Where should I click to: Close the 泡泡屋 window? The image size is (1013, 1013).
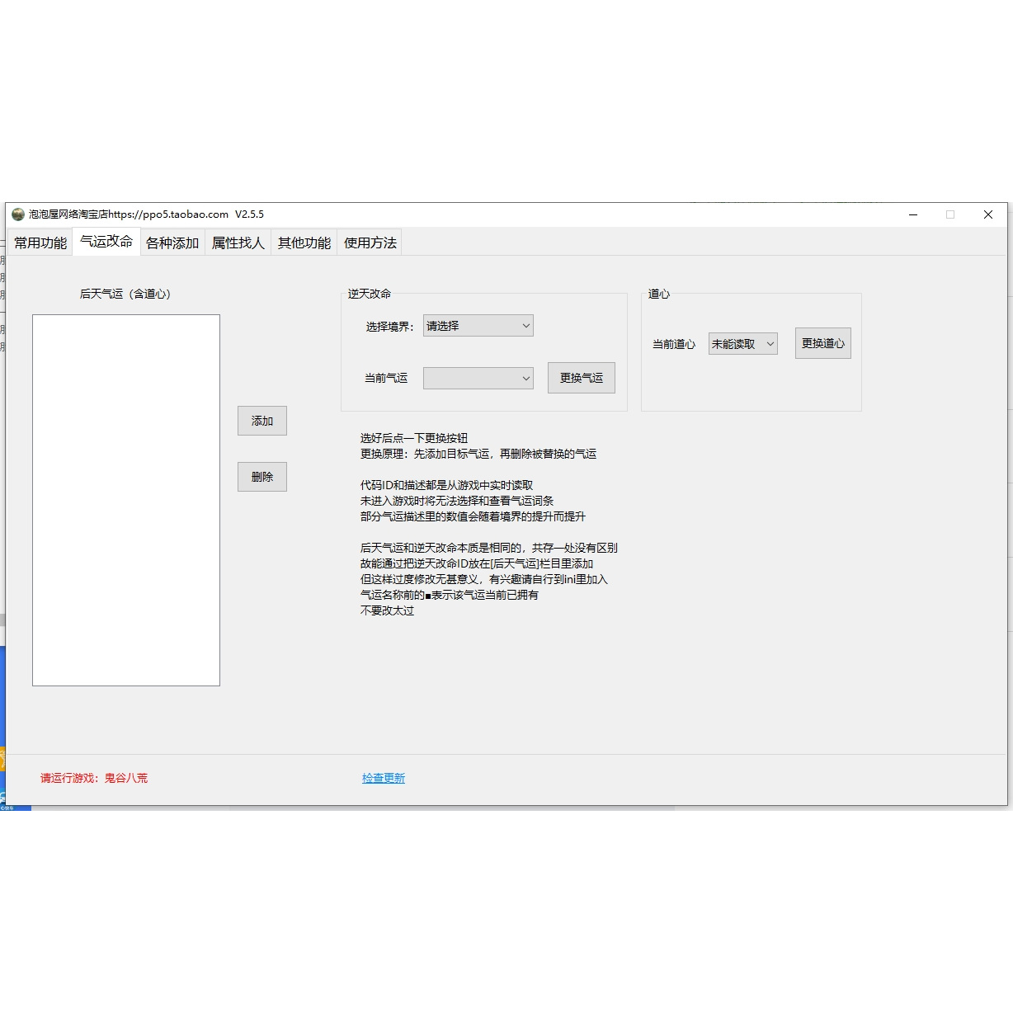click(988, 214)
